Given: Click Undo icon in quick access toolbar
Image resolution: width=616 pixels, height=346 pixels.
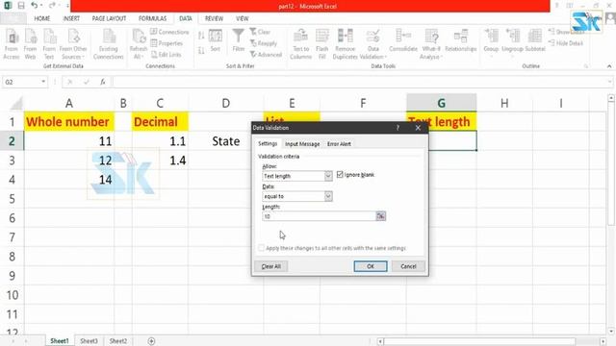Looking at the screenshot, I should [35, 6].
